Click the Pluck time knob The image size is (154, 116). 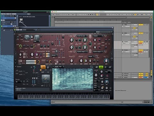(72, 61)
